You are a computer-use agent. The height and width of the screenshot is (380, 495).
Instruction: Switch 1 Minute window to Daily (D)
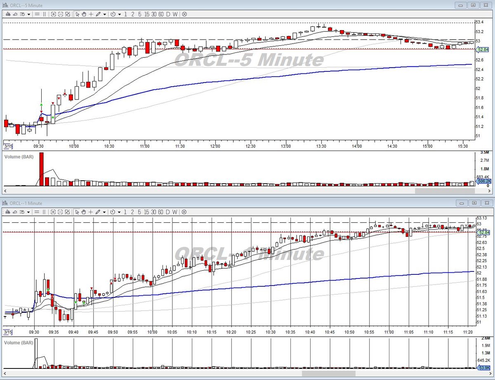click(x=168, y=212)
